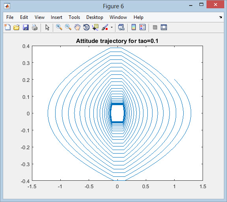Activate the Zoom Out magnifier tool
The width and height of the screenshot is (227, 202).
tap(68, 27)
